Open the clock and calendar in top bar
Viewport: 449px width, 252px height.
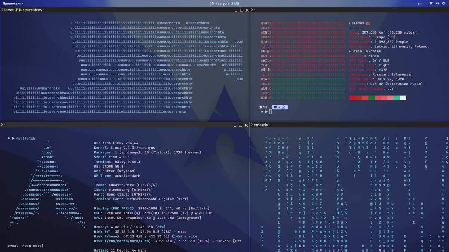pyautogui.click(x=224, y=3)
